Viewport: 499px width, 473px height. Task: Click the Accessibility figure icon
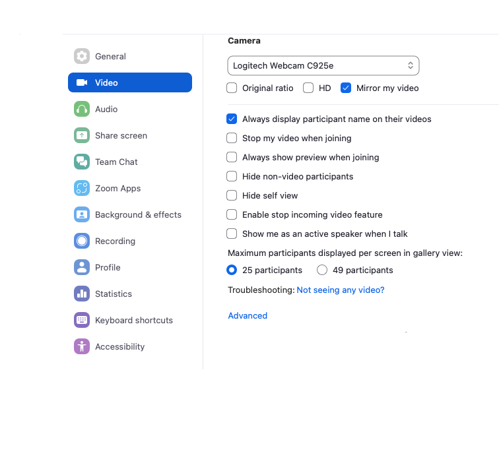click(82, 347)
